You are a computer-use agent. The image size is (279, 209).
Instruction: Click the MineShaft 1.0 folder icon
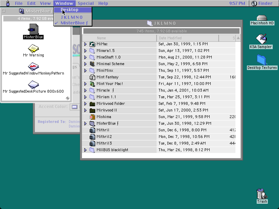click(x=92, y=57)
